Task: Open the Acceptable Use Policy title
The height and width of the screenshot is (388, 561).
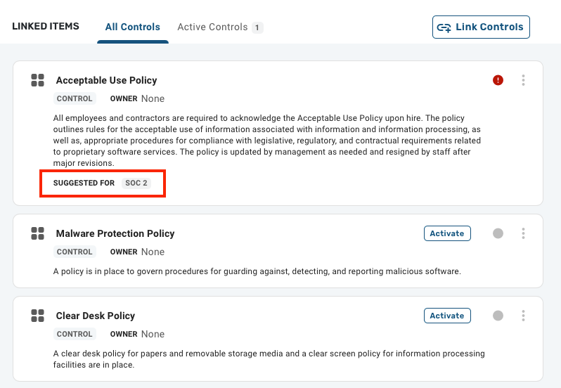Action: pyautogui.click(x=107, y=80)
